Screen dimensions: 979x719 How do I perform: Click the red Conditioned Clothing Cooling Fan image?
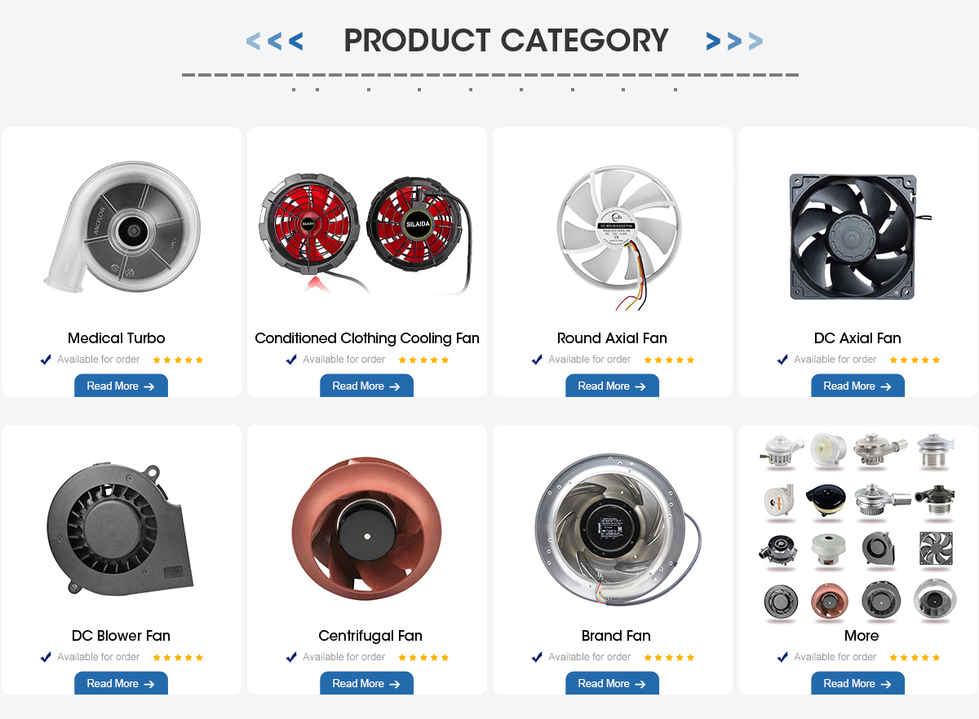(366, 236)
